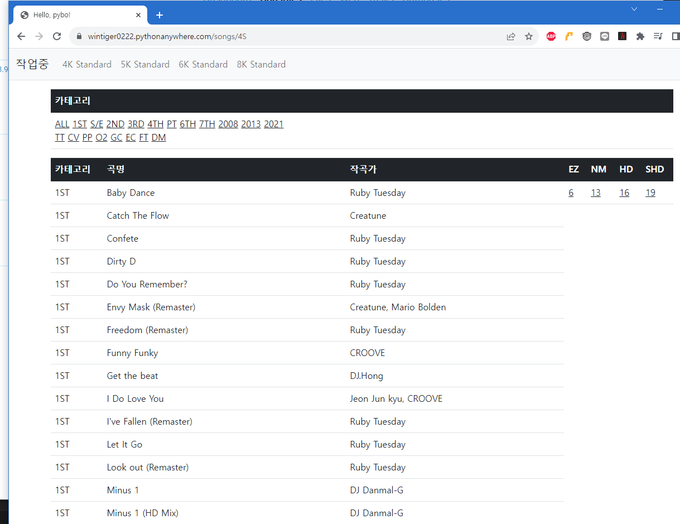Image resolution: width=680 pixels, height=524 pixels.
Task: Open the yellow hook-shaped extension icon
Action: coord(569,36)
